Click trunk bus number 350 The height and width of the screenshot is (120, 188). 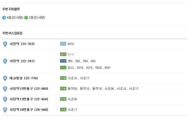(x=70, y=61)
